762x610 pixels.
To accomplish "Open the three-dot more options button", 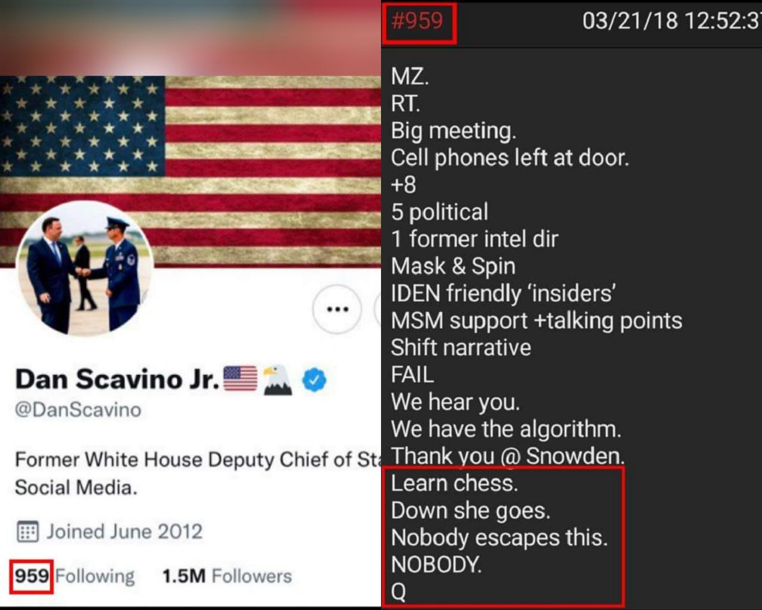I will pos(337,309).
